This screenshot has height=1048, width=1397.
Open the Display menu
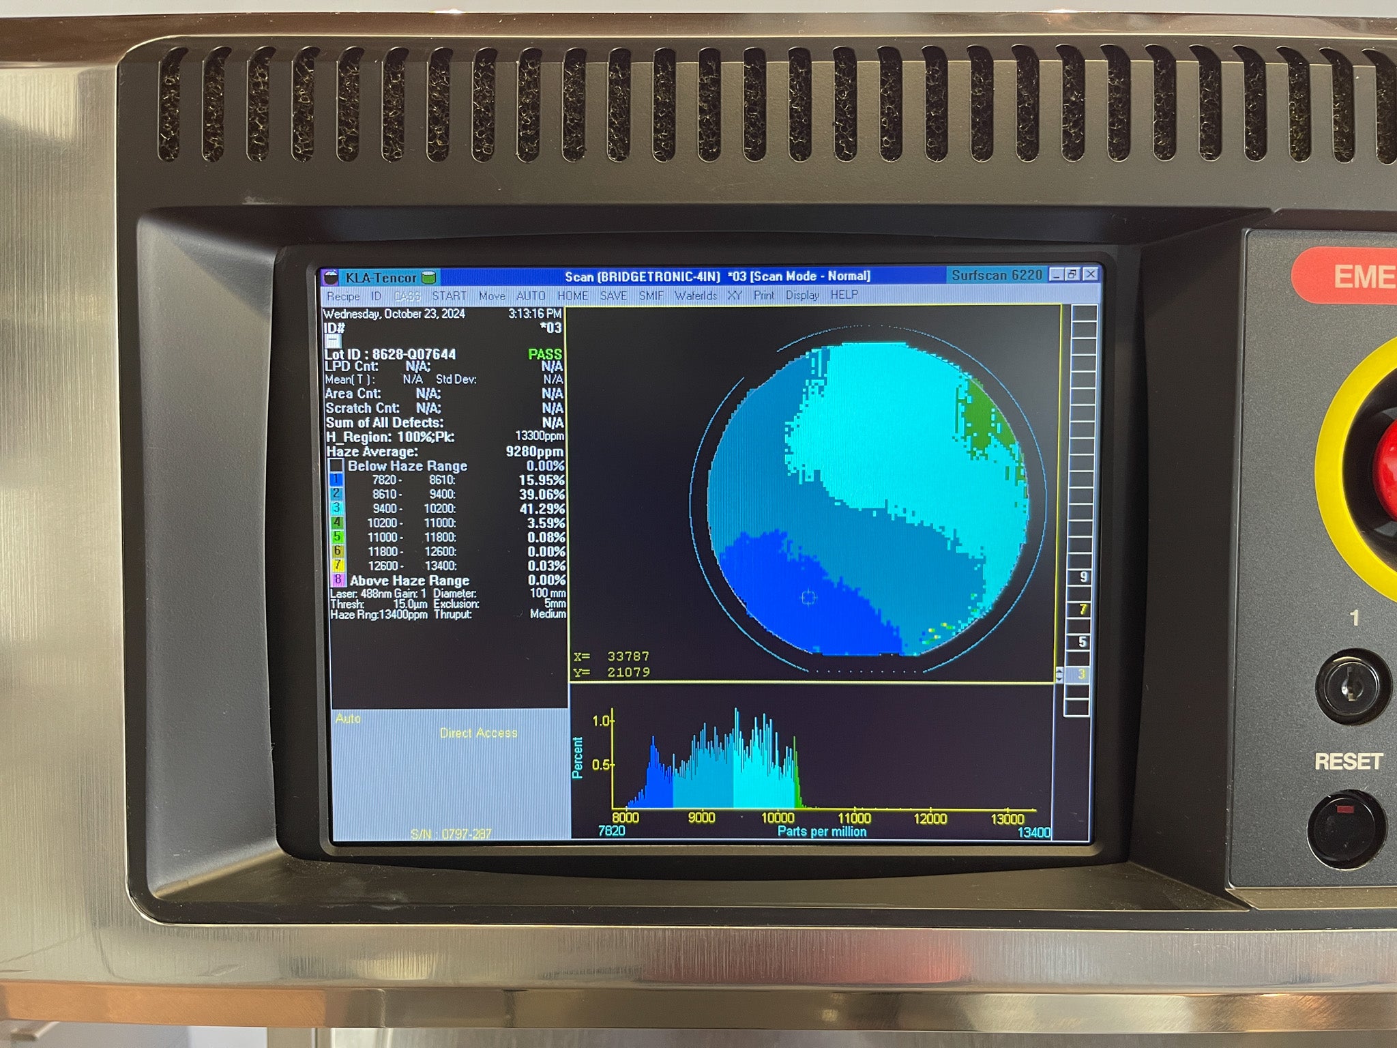(x=802, y=296)
